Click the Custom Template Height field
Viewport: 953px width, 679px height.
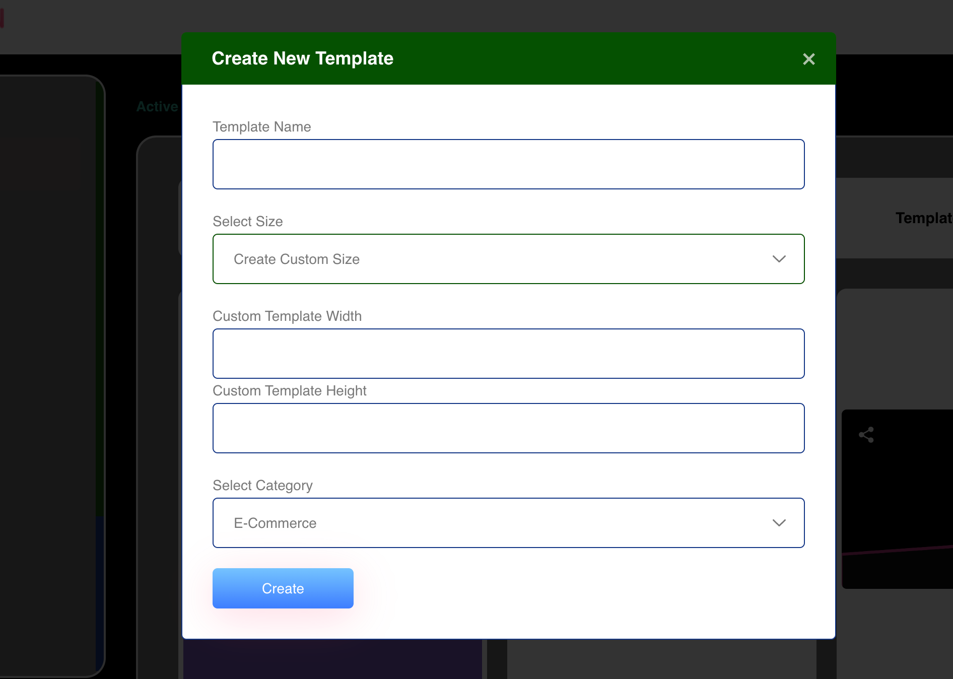508,428
